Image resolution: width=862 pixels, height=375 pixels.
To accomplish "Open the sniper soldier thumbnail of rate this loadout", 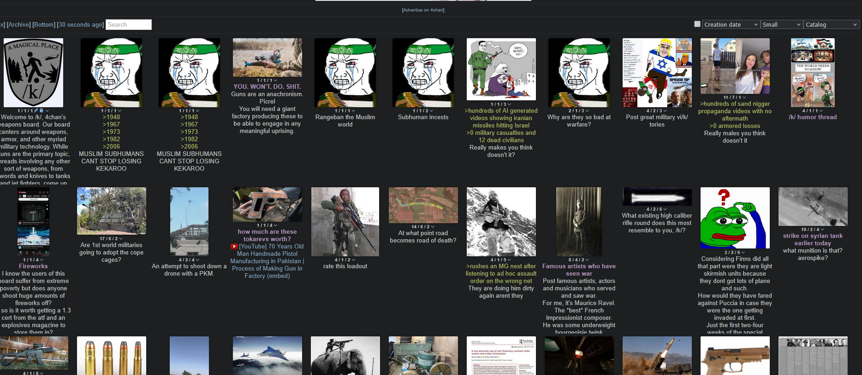I will [345, 222].
